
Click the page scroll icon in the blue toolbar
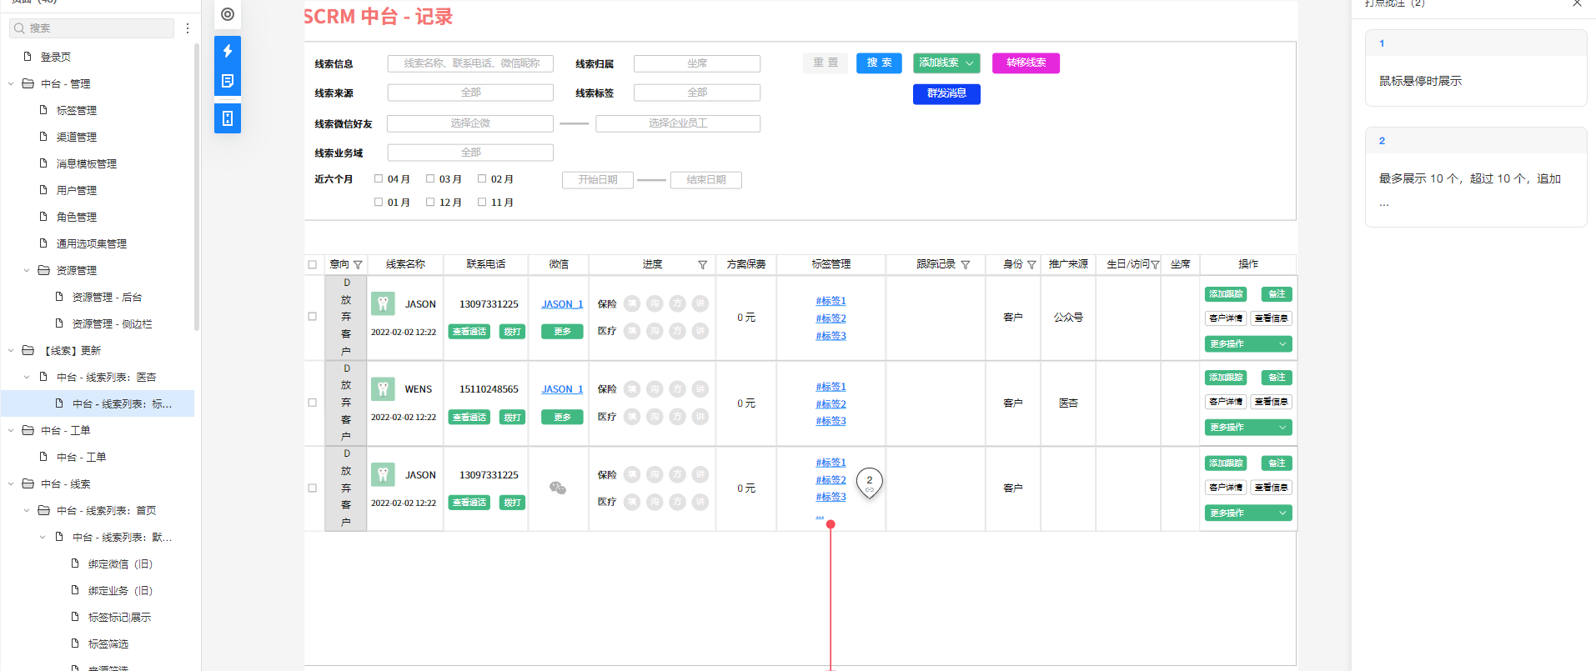point(228,118)
